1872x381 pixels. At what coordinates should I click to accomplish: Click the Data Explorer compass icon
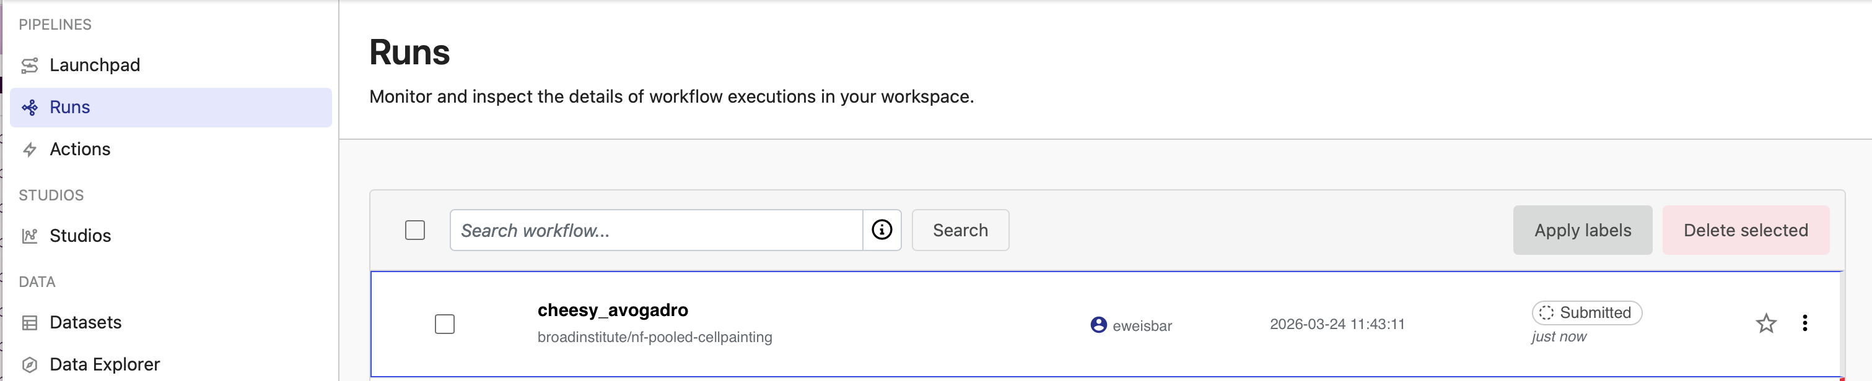(x=29, y=364)
